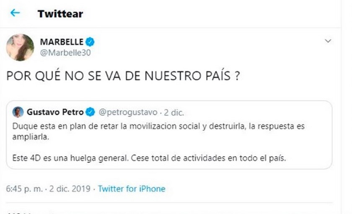Click Gustavo Petro's small avatar

18,112
